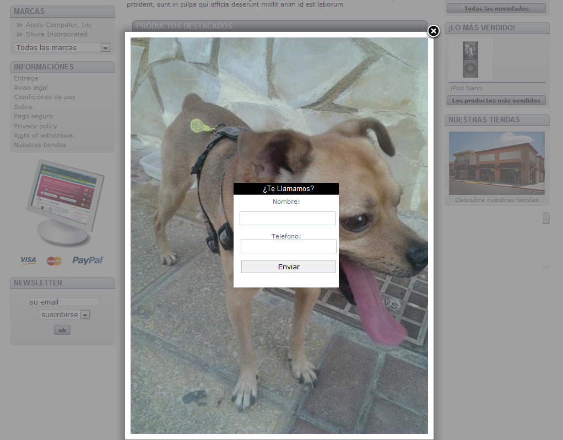Focus the Telefono input field
Screen dimensions: 563x440
tap(288, 246)
